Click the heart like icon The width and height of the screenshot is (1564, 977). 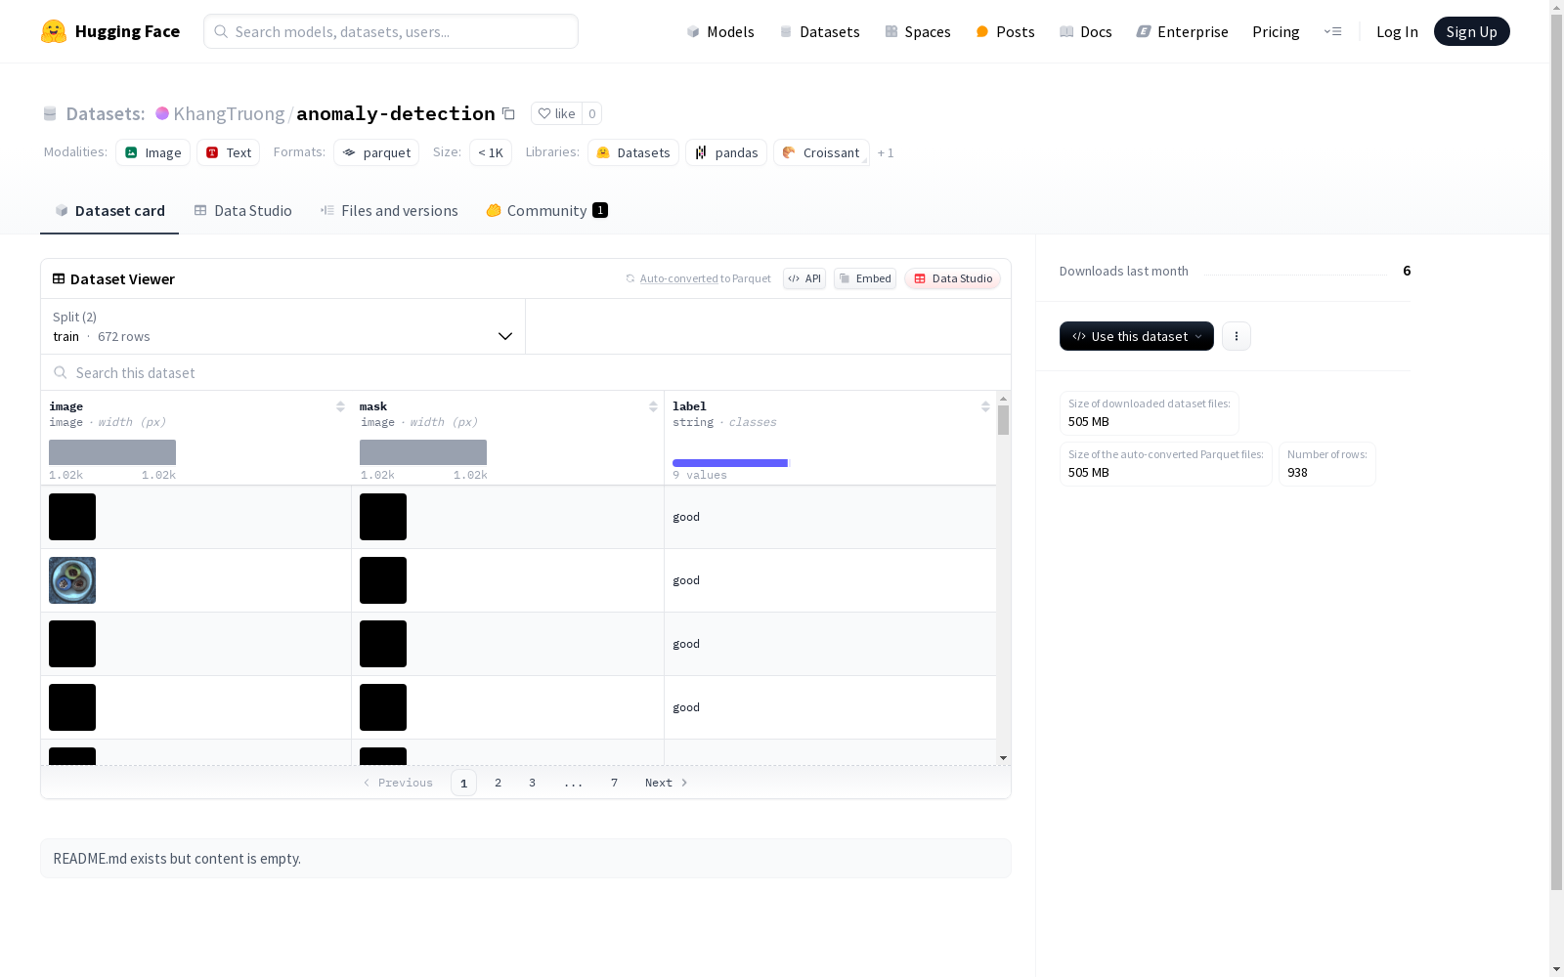pos(544,113)
